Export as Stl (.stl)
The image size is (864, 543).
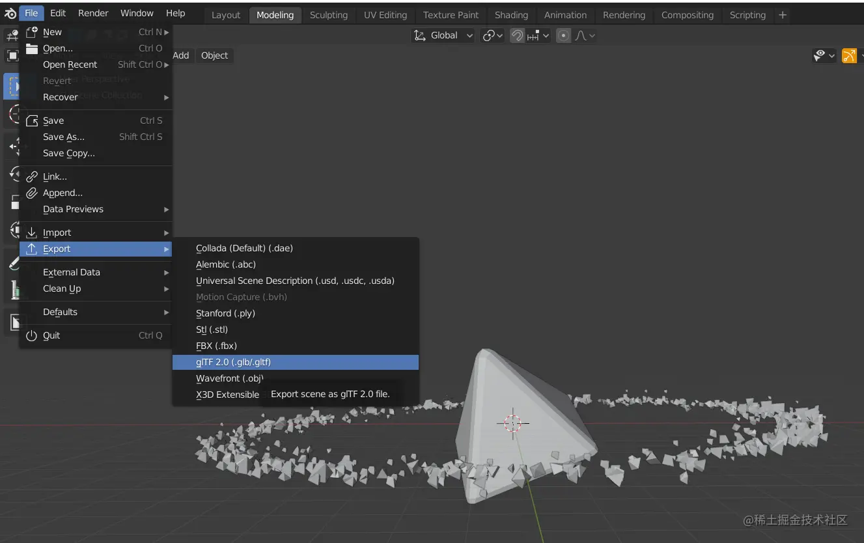point(296,329)
